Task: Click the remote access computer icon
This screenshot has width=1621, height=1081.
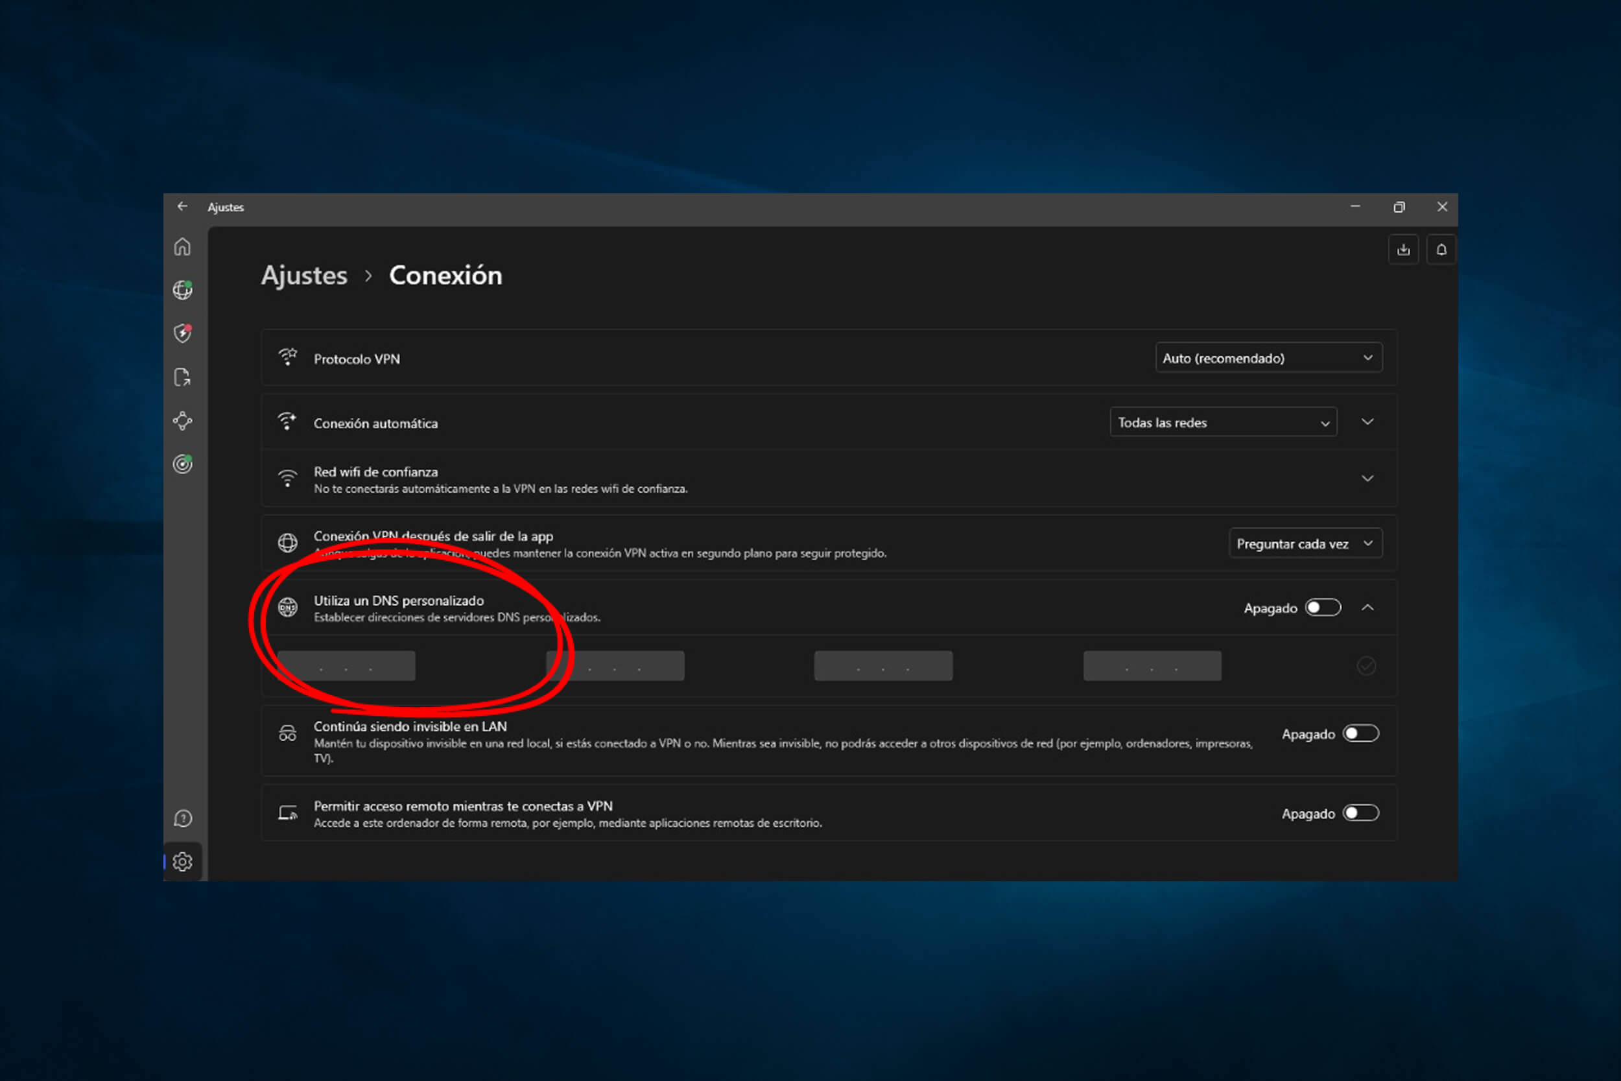Action: (x=287, y=813)
